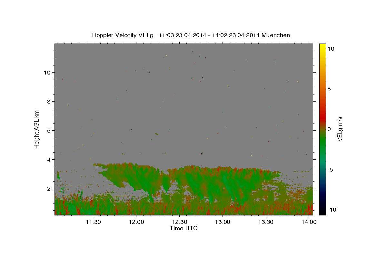Click the colorbar value 10 label
The image size is (387, 258).
[x=331, y=48]
